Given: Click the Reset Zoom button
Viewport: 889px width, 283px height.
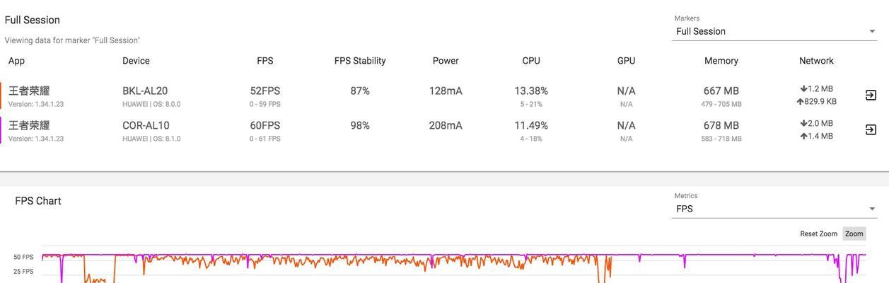Looking at the screenshot, I should (818, 233).
